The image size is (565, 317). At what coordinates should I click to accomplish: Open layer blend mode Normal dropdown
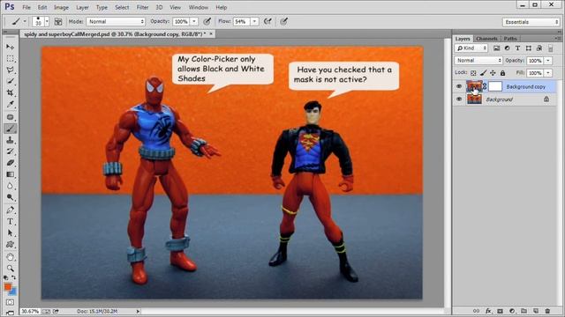pos(478,61)
